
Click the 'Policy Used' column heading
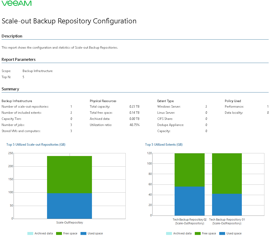coord(233,101)
